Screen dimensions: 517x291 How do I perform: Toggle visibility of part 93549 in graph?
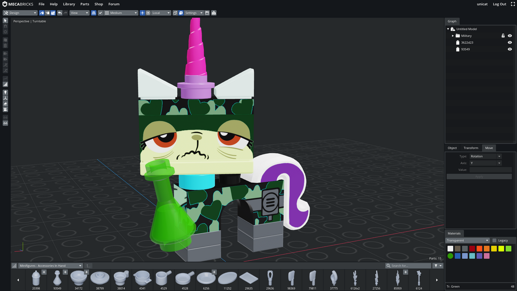(510, 49)
